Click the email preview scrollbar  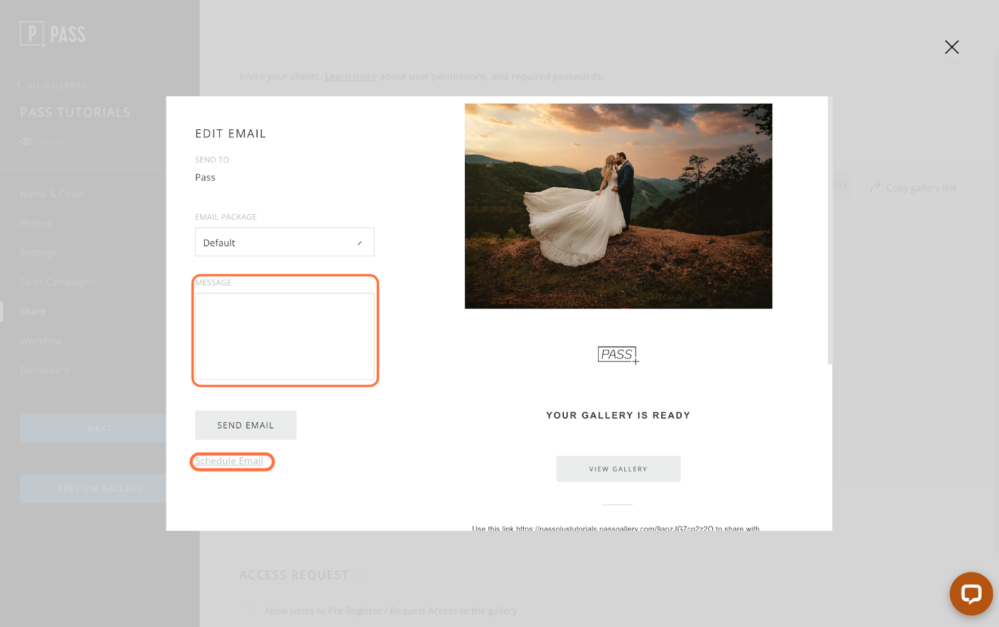coord(830,230)
